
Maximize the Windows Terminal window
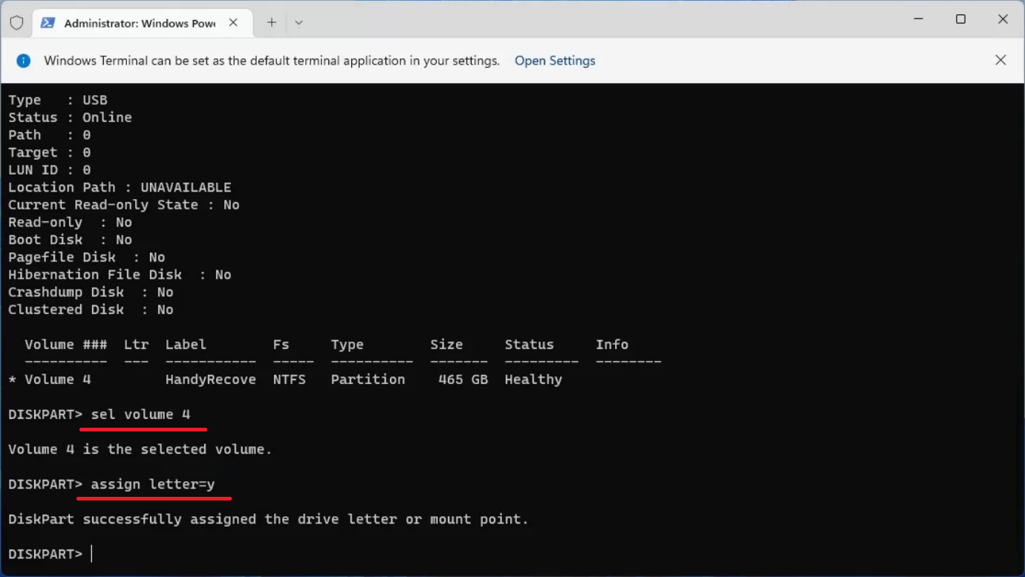[960, 20]
